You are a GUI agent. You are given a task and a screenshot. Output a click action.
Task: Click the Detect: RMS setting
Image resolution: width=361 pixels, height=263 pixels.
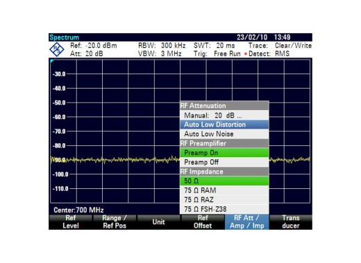point(269,54)
